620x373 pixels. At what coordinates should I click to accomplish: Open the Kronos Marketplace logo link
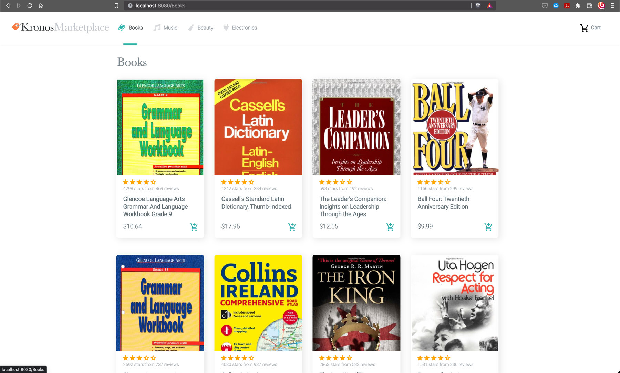61,28
